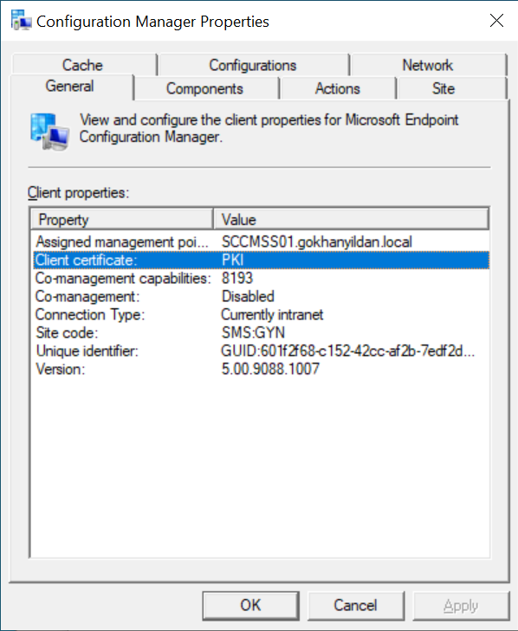Viewport: 518px width, 631px height.
Task: Click the SCCMSS01.gokhanyildan.local value
Action: tap(316, 241)
